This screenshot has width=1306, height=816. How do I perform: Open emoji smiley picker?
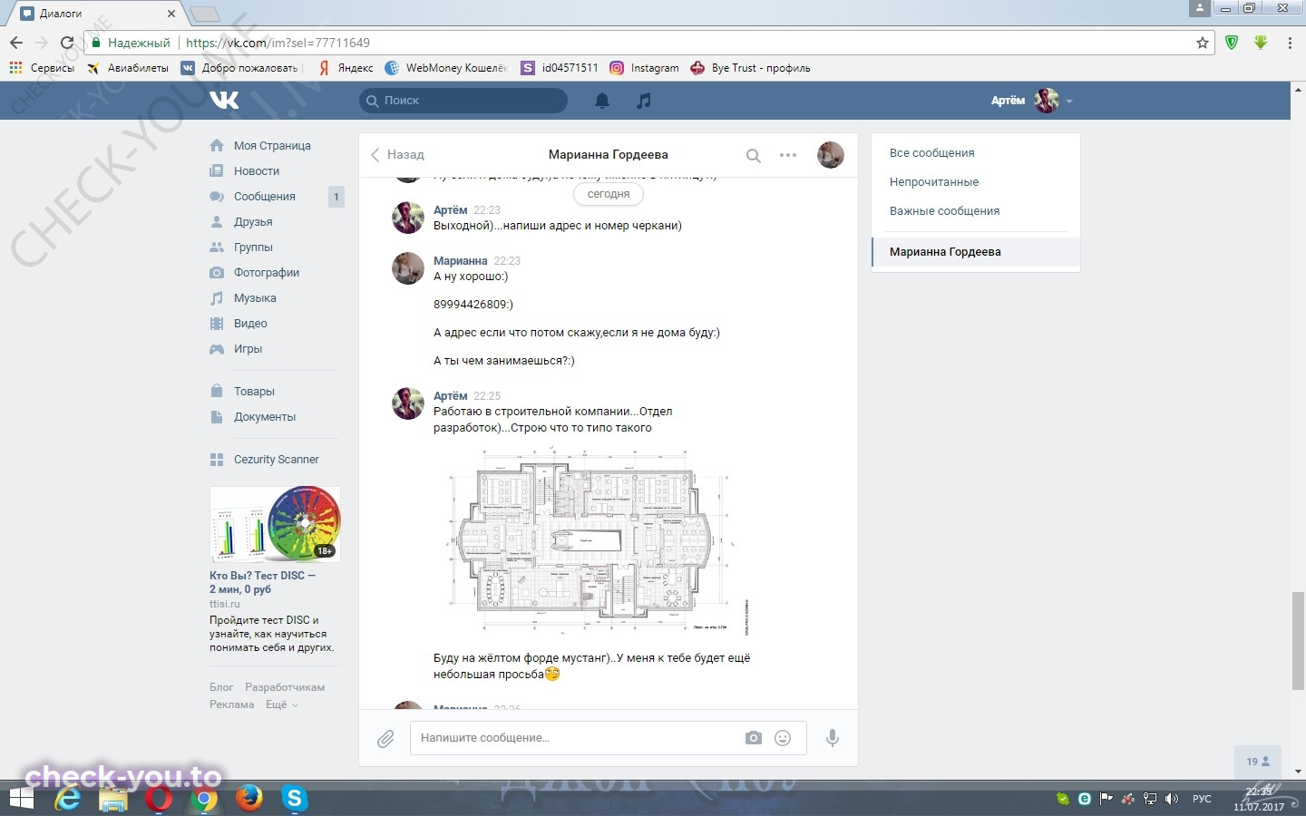click(x=783, y=738)
